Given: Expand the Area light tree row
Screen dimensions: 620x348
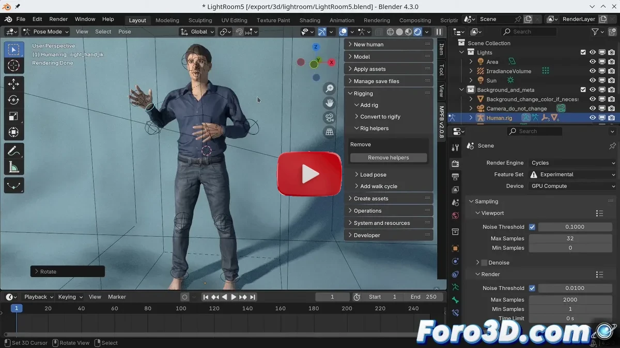Looking at the screenshot, I should pos(471,62).
